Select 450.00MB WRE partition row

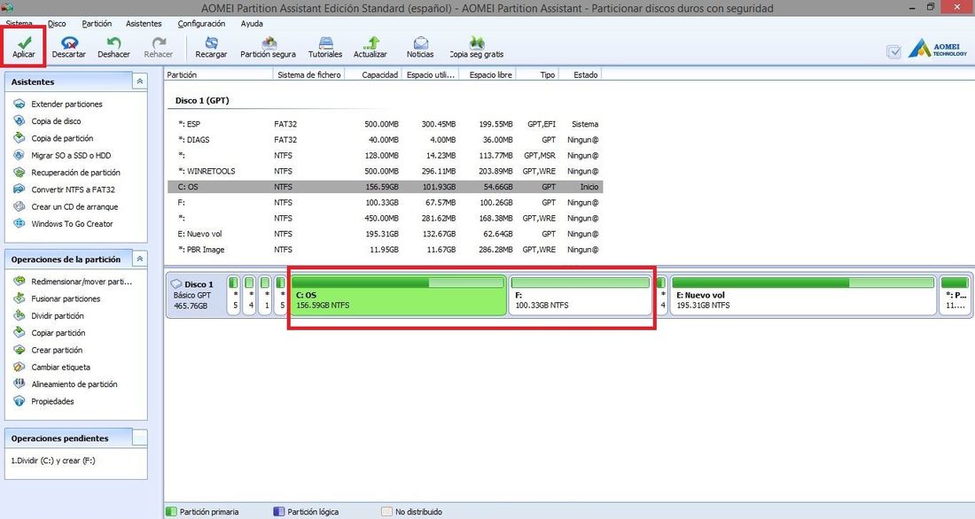pos(385,218)
